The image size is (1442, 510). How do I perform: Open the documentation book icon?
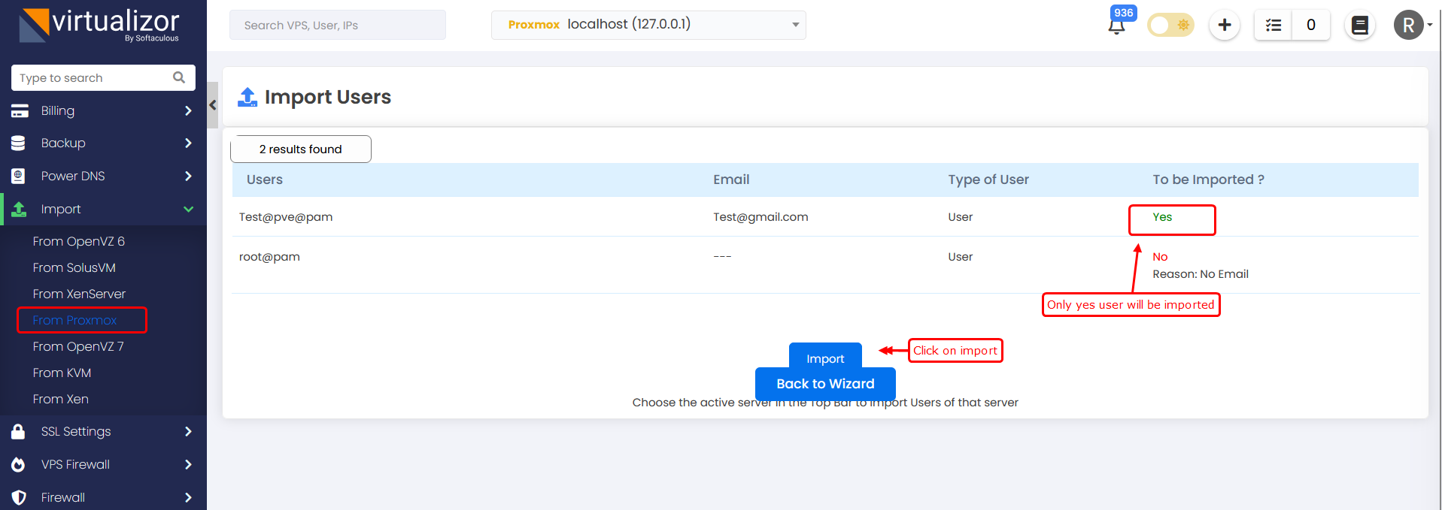1360,25
